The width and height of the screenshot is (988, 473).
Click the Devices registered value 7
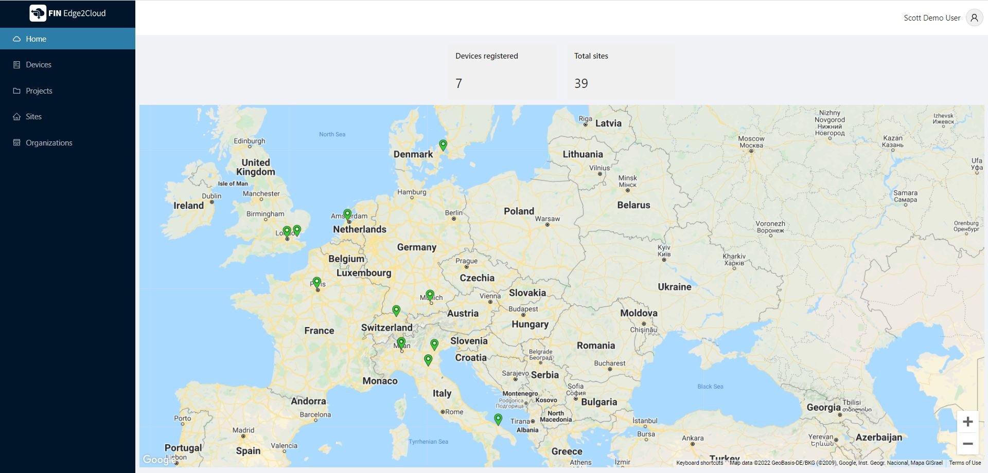click(x=459, y=83)
